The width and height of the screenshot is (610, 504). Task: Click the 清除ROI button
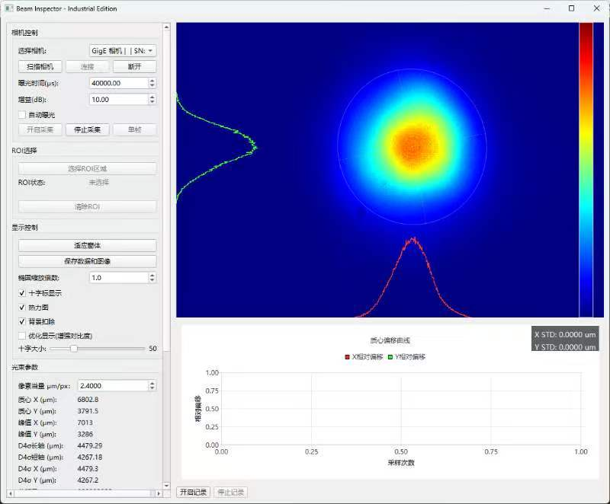tap(88, 206)
